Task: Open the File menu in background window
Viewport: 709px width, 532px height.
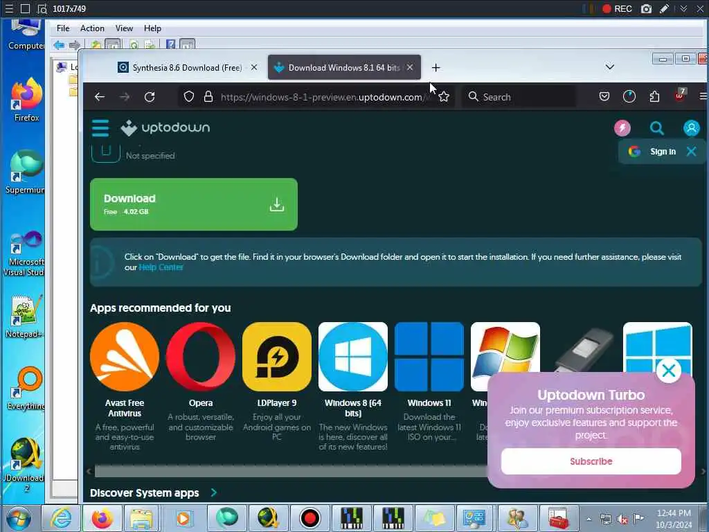Action: (63, 28)
